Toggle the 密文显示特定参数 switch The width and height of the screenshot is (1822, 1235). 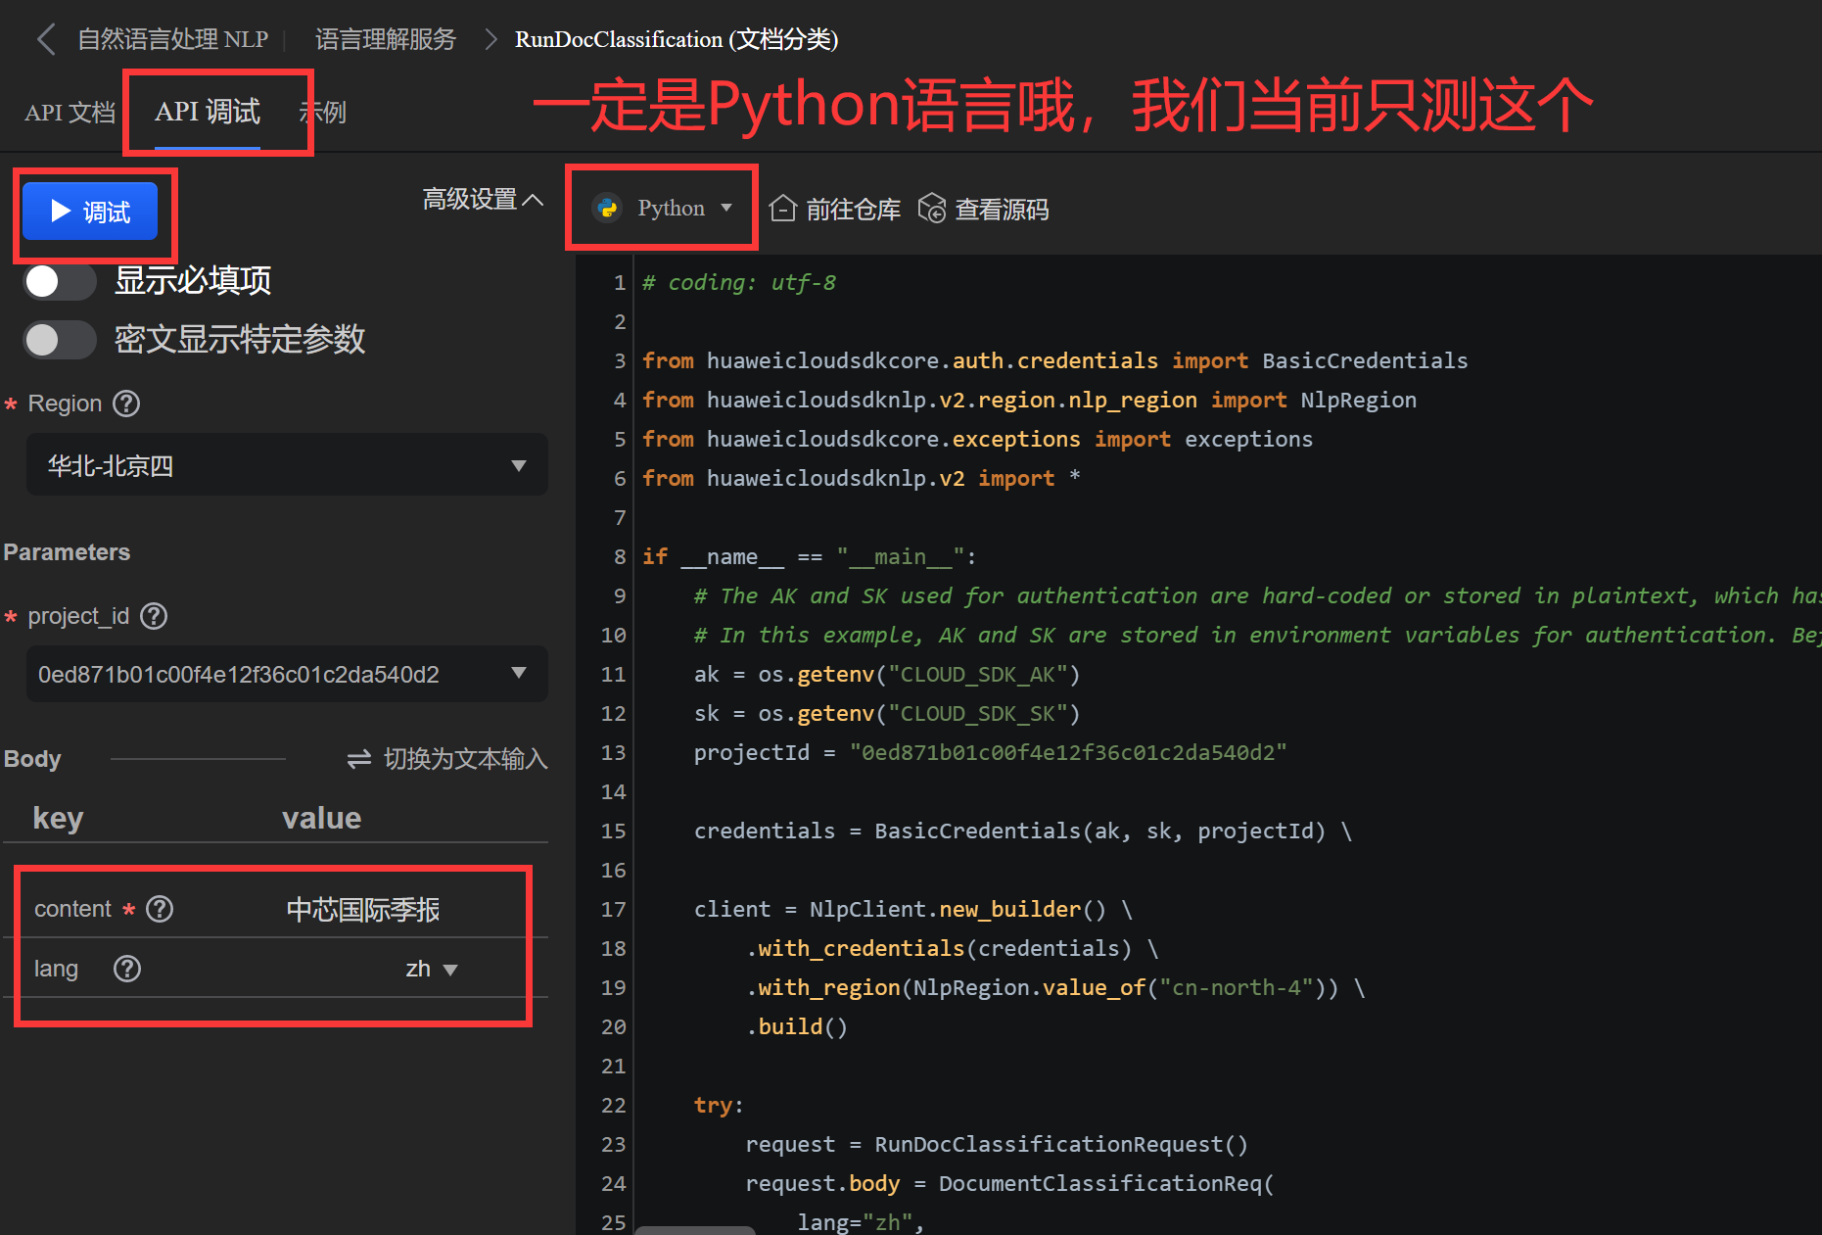pos(60,340)
